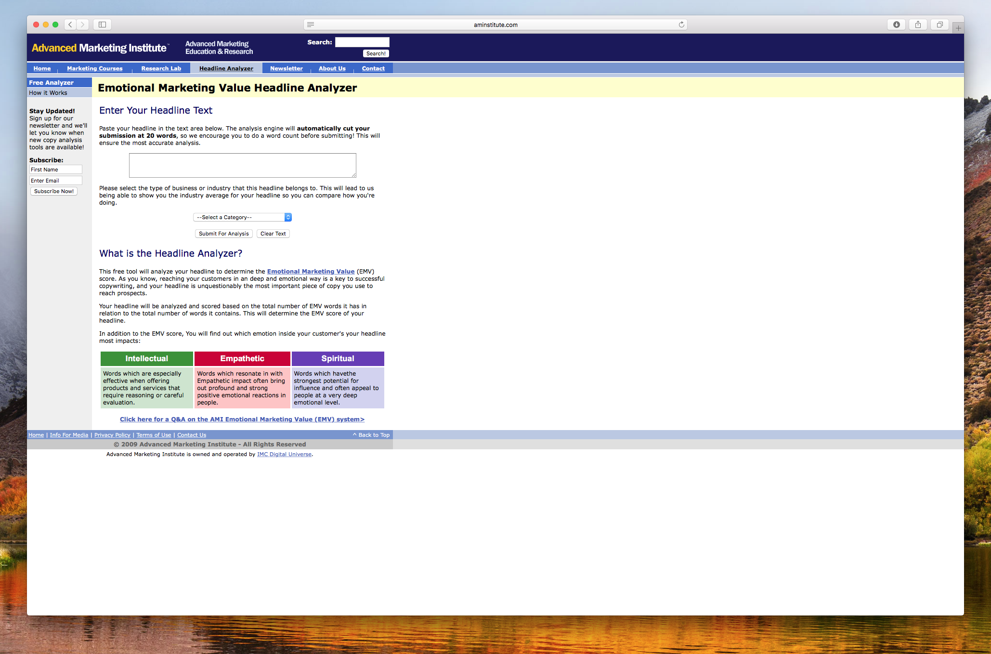Reload the page with the refresh icon

point(681,25)
